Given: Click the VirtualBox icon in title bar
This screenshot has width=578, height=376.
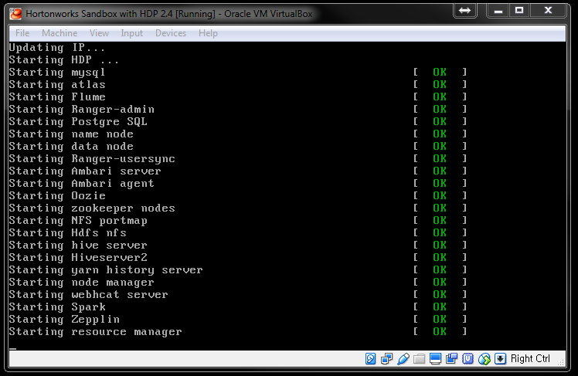Looking at the screenshot, I should (x=15, y=14).
